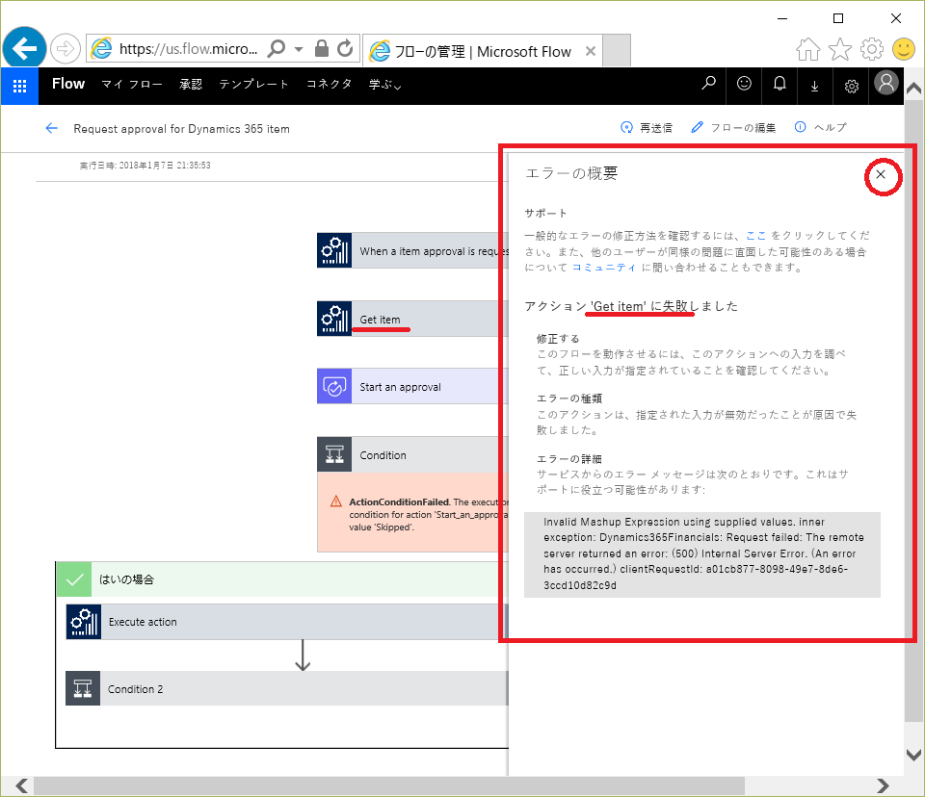Click the condition icon on 'Condition 2' step
This screenshot has height=797, width=925.
[83, 688]
